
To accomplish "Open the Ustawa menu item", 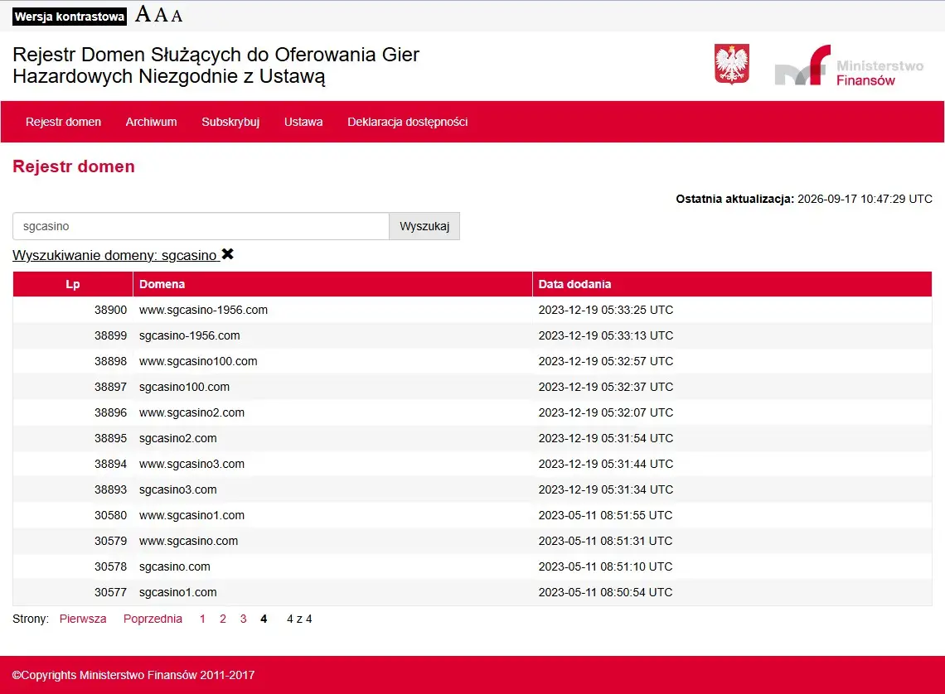I will click(x=303, y=122).
